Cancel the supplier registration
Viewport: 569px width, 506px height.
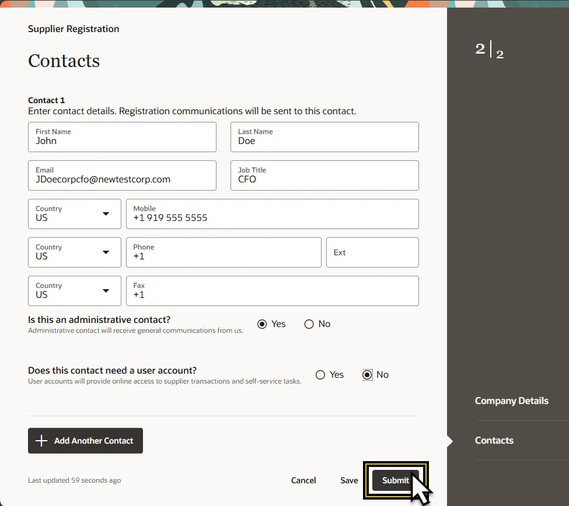303,480
